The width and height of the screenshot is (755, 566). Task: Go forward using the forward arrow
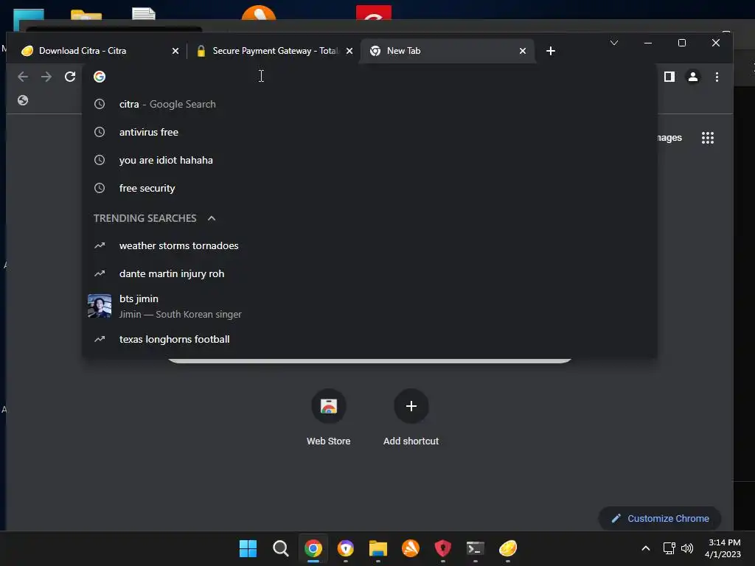(46, 77)
